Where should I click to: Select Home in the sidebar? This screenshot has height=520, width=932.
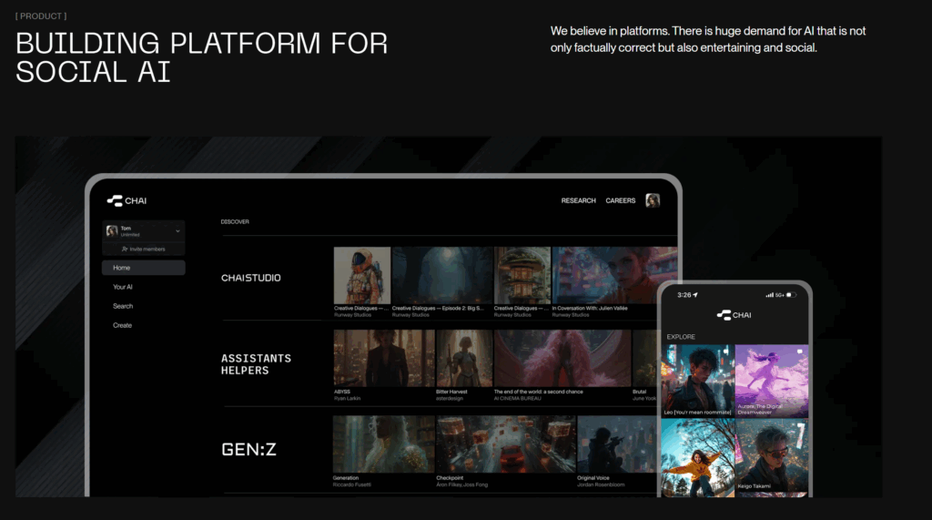coord(143,268)
